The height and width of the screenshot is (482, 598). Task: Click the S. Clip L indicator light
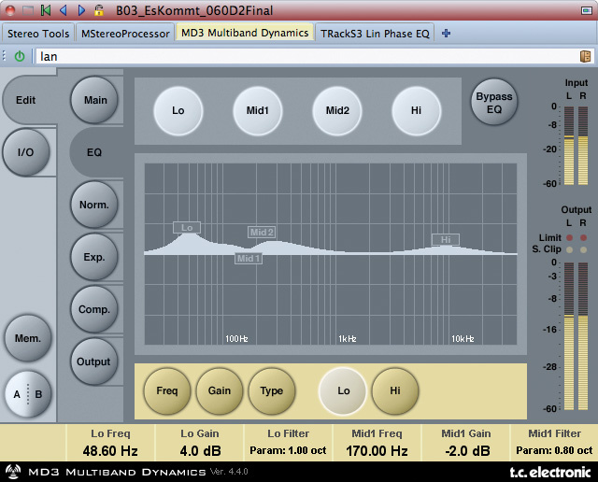569,250
